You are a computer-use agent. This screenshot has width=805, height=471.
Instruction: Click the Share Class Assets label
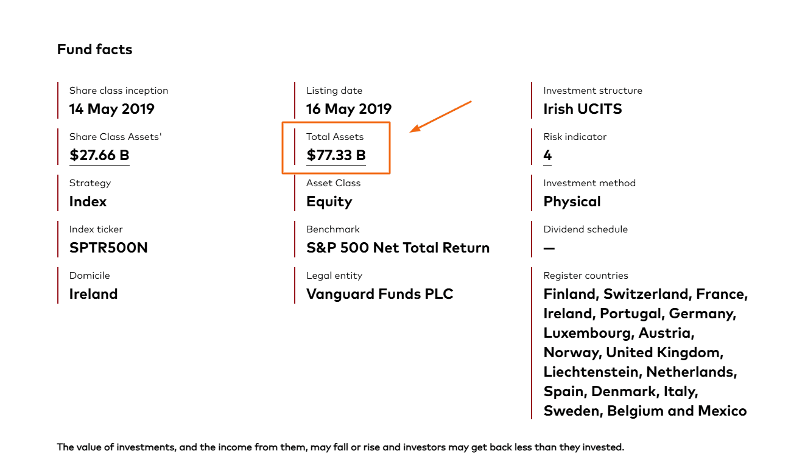point(115,137)
